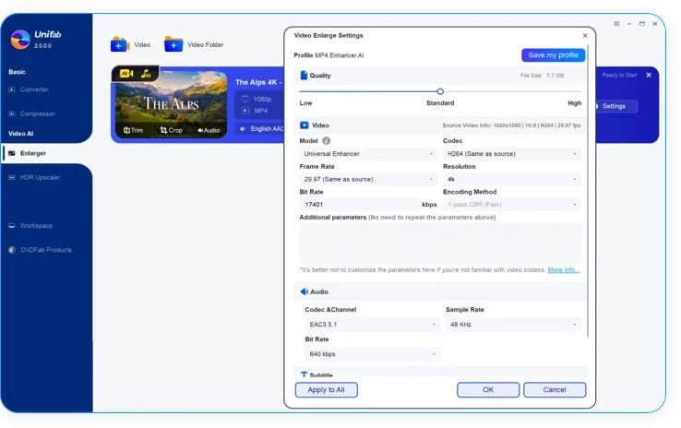681x428 pixels.
Task: Add a video with the Video icon
Action: point(120,44)
